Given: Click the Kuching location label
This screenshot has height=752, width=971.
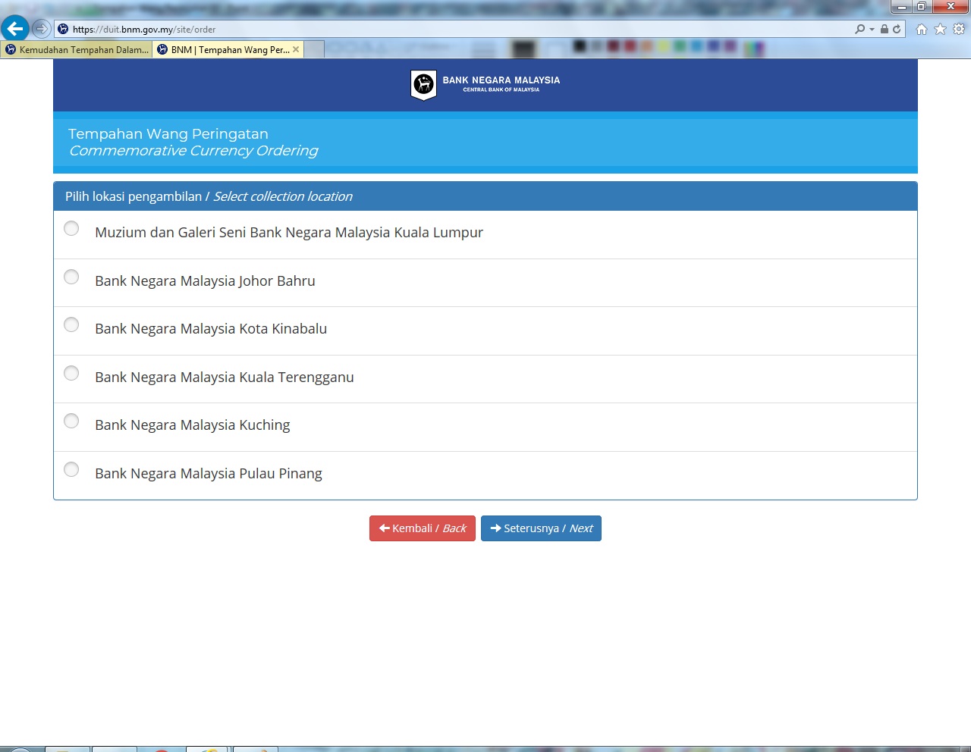Looking at the screenshot, I should pos(193,425).
